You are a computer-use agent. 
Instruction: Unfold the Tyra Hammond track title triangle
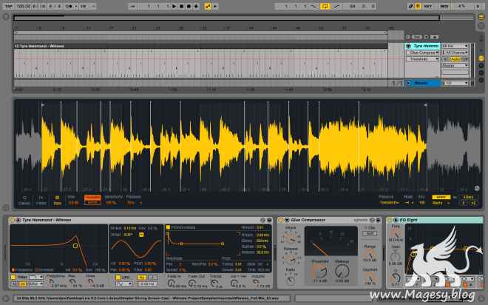click(x=408, y=46)
